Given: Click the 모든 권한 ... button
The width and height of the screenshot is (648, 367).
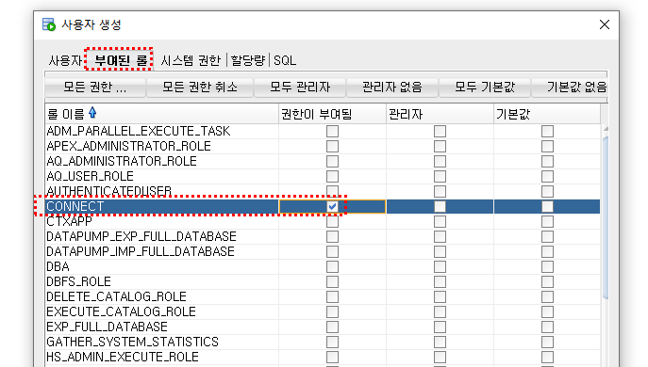Looking at the screenshot, I should point(95,87).
